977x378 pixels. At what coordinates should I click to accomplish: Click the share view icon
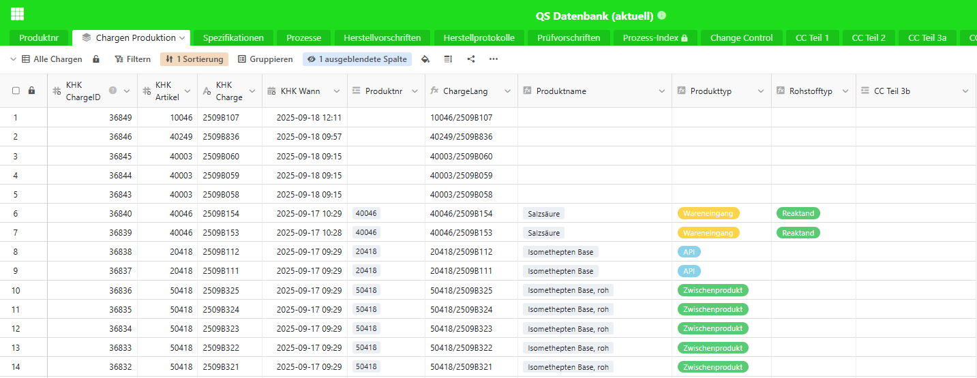pyautogui.click(x=471, y=59)
